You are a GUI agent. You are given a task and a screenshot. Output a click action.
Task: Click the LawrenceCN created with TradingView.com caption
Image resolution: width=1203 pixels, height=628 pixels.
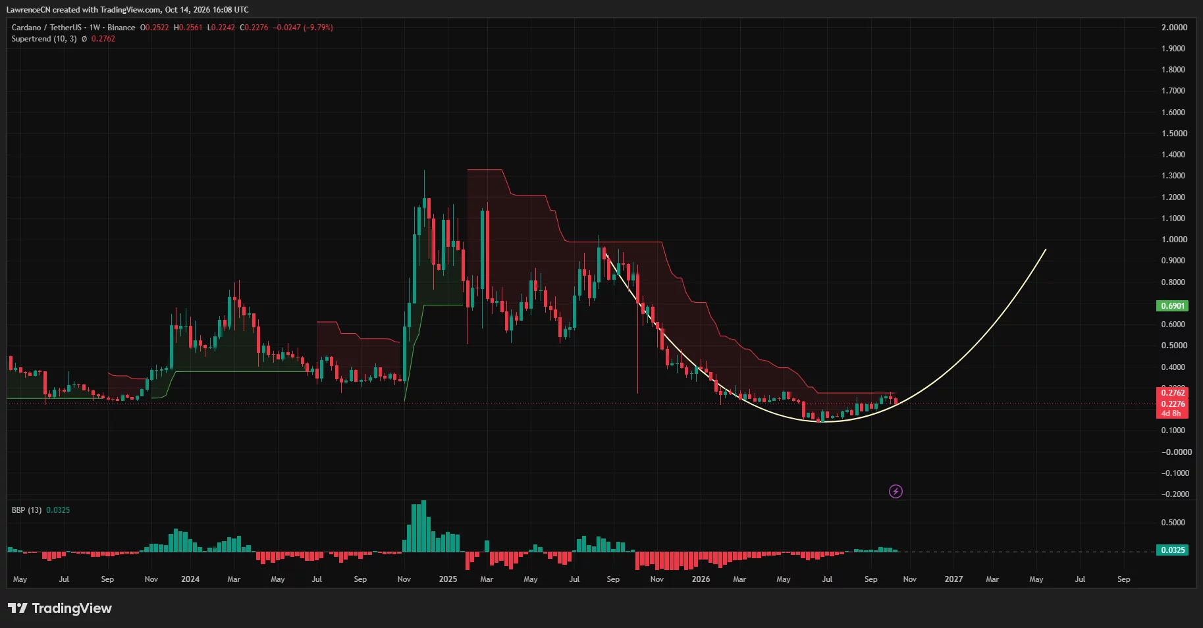tap(128, 10)
